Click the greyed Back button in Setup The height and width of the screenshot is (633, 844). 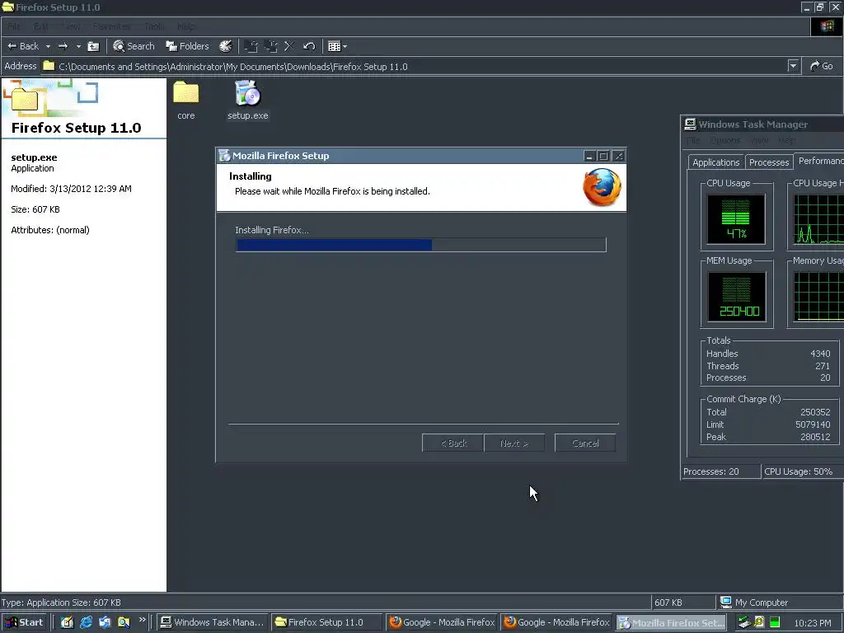point(453,443)
